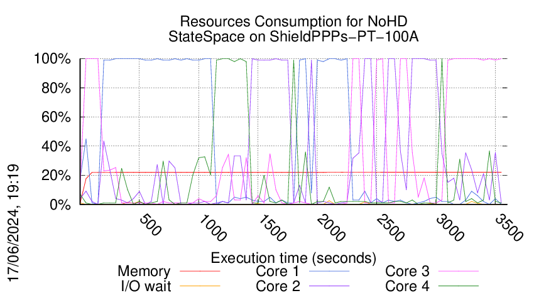Click the 3500 x-axis tick label
Screen dimensions: 534x298
509,228
